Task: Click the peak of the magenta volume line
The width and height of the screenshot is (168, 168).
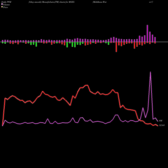Action: pyautogui.click(x=150, y=72)
